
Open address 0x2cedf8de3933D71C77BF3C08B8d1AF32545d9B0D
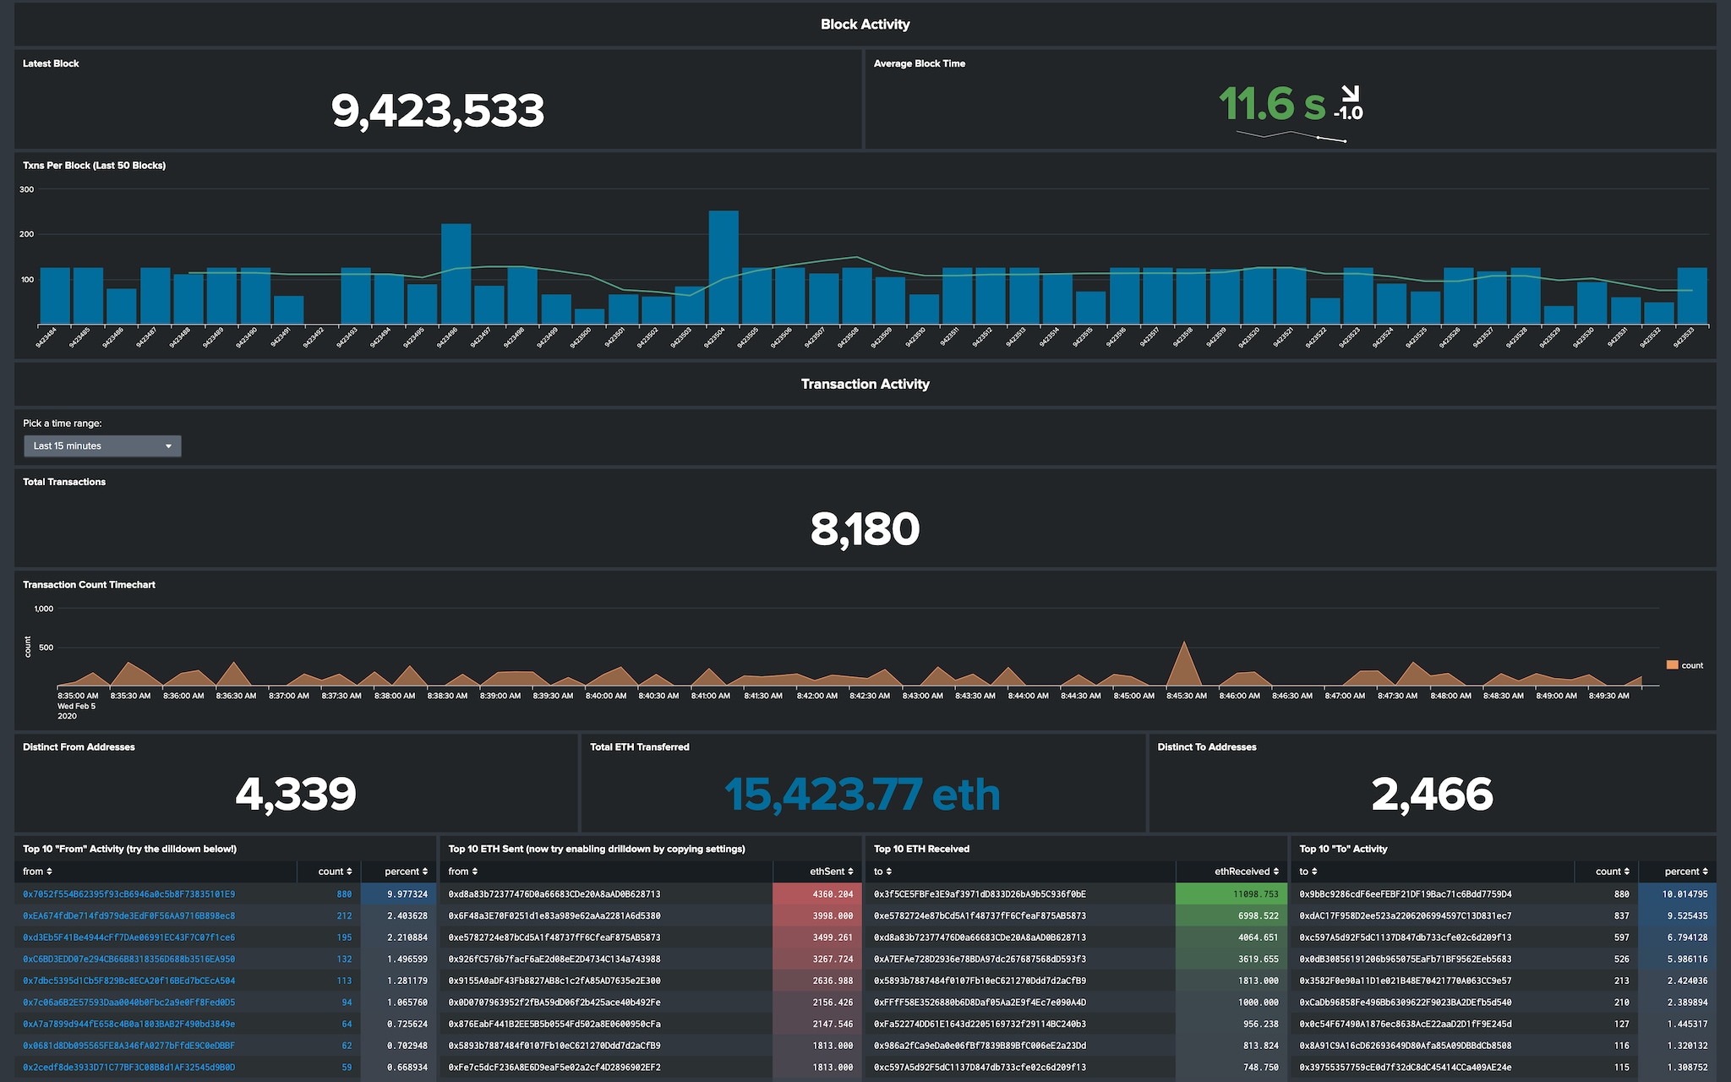(129, 1068)
